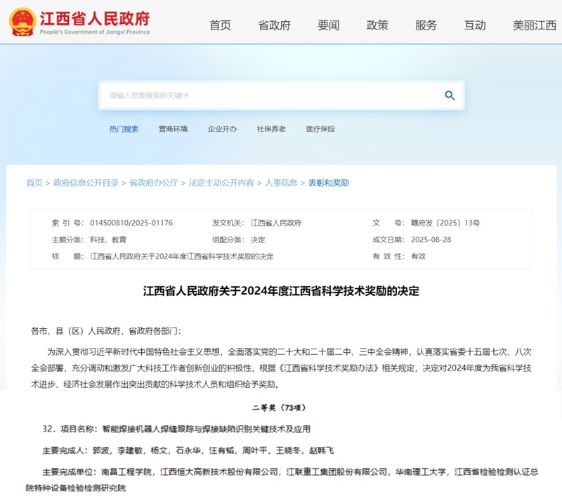Click the 医疗保险 hot search link
Viewport: 562px width, 499px height.
320,129
